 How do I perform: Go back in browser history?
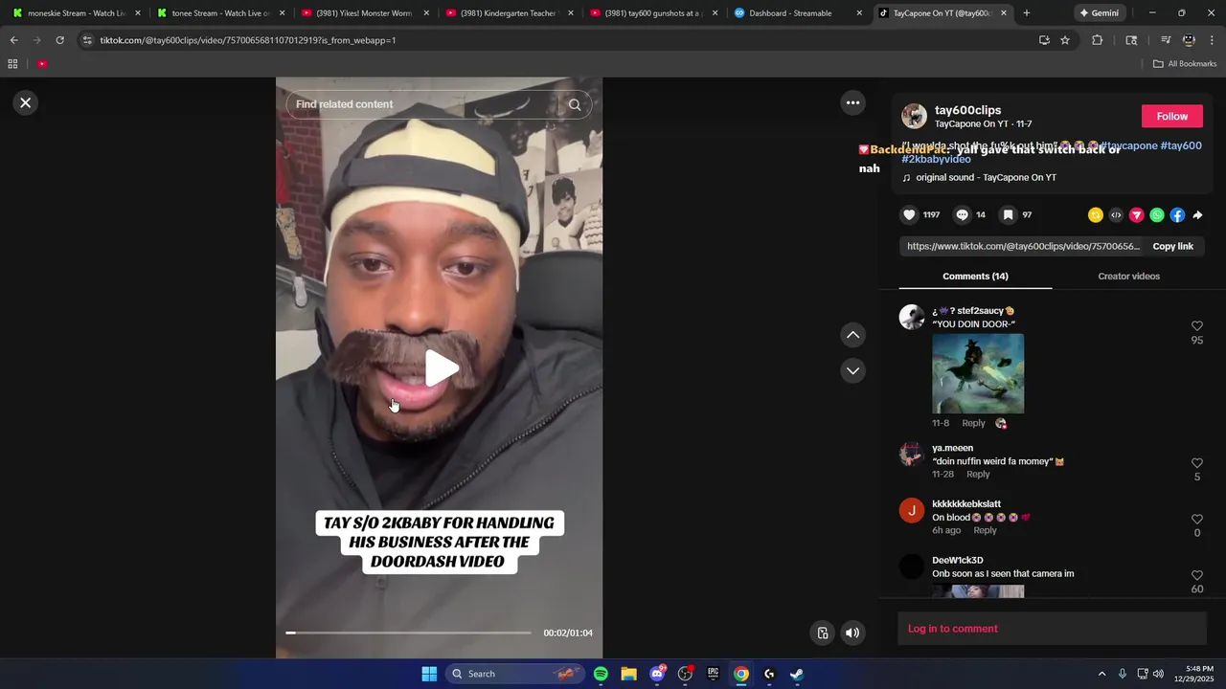[x=13, y=40]
